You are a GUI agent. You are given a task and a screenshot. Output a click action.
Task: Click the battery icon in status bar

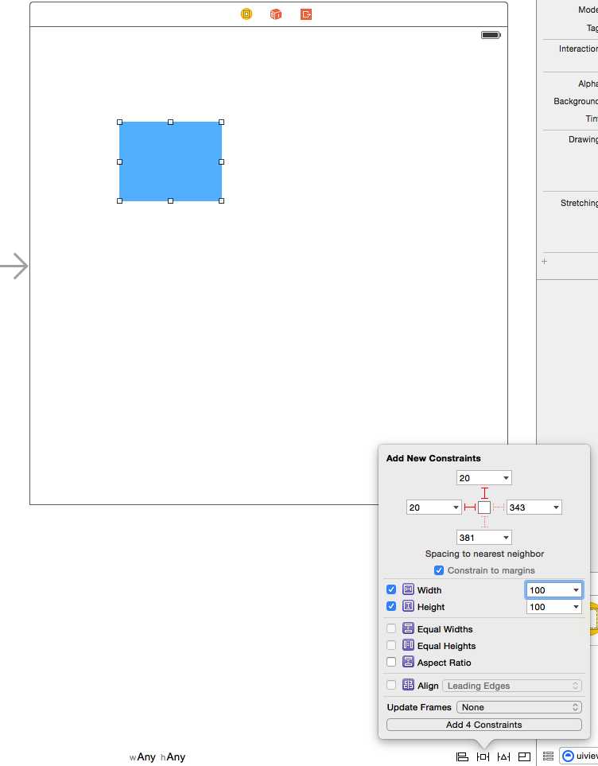491,35
